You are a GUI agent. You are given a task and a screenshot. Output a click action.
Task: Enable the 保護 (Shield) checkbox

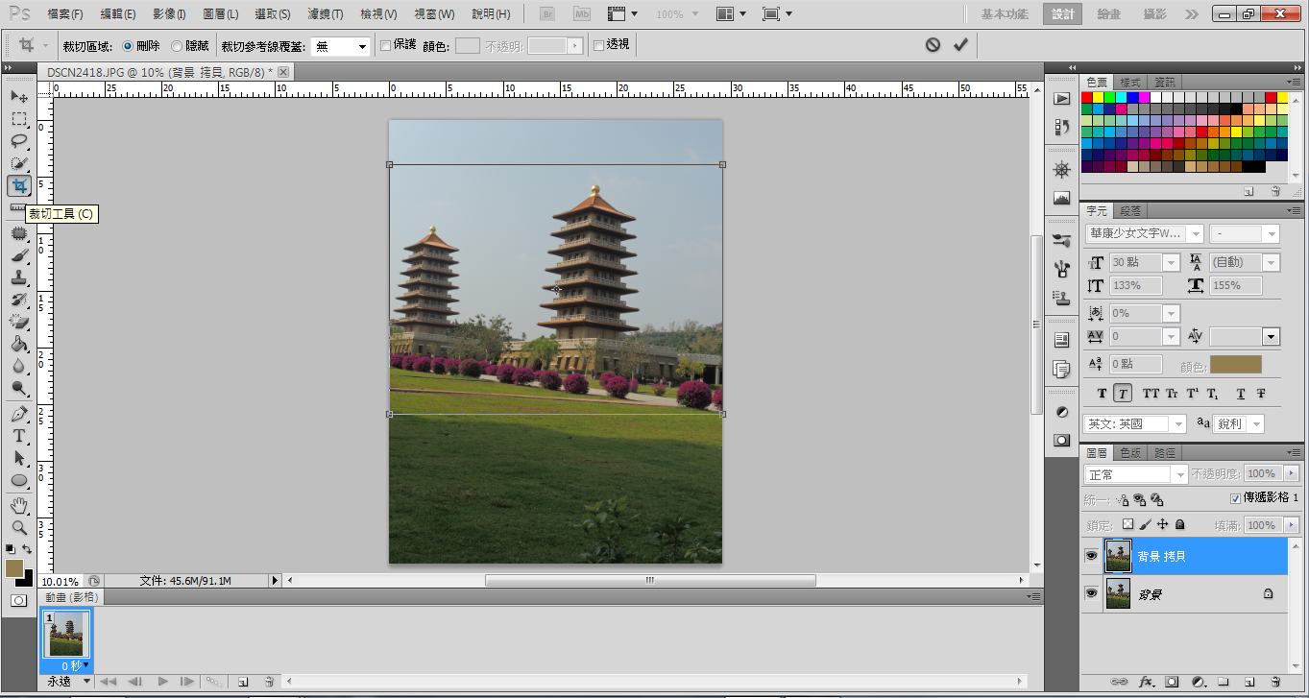[386, 45]
